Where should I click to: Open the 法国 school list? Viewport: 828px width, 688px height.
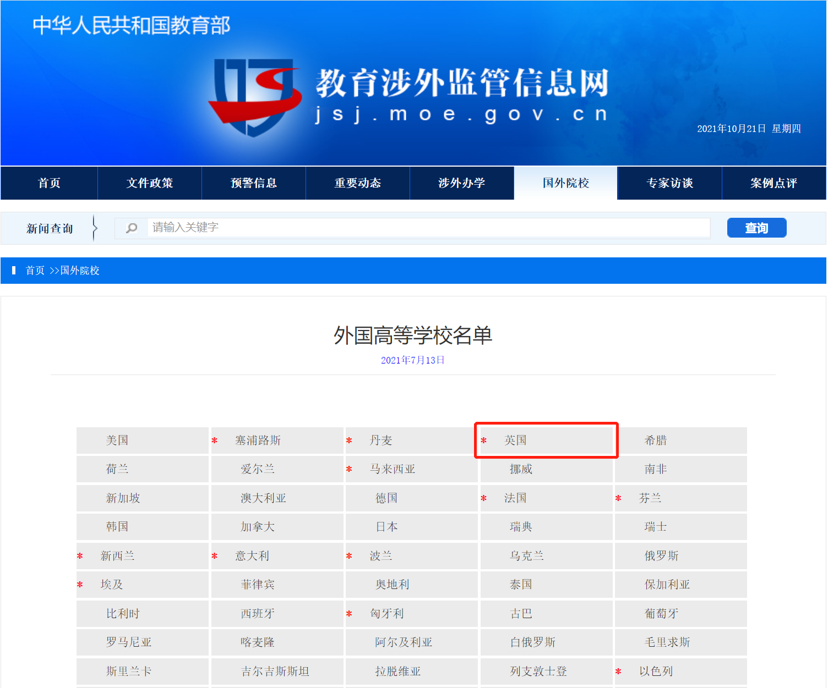pyautogui.click(x=516, y=498)
